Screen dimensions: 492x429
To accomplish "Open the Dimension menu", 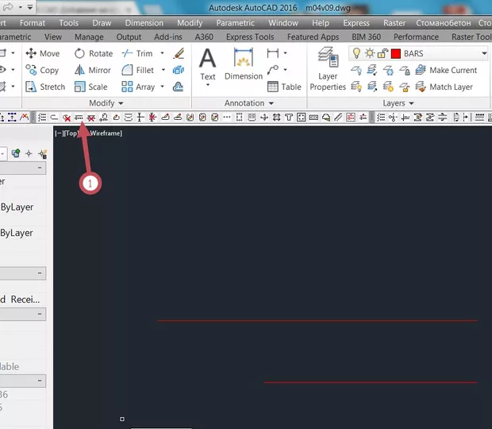I will tap(144, 23).
